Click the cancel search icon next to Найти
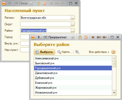122x100 pixels. pos(77,52)
